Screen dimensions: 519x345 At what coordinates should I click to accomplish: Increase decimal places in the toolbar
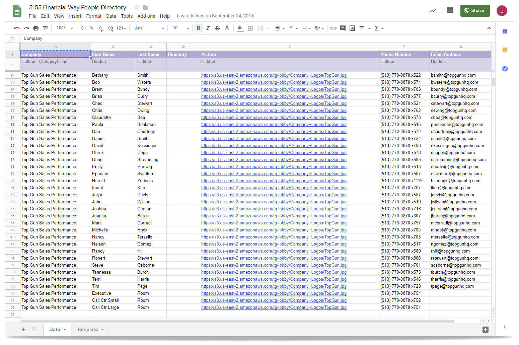point(110,28)
